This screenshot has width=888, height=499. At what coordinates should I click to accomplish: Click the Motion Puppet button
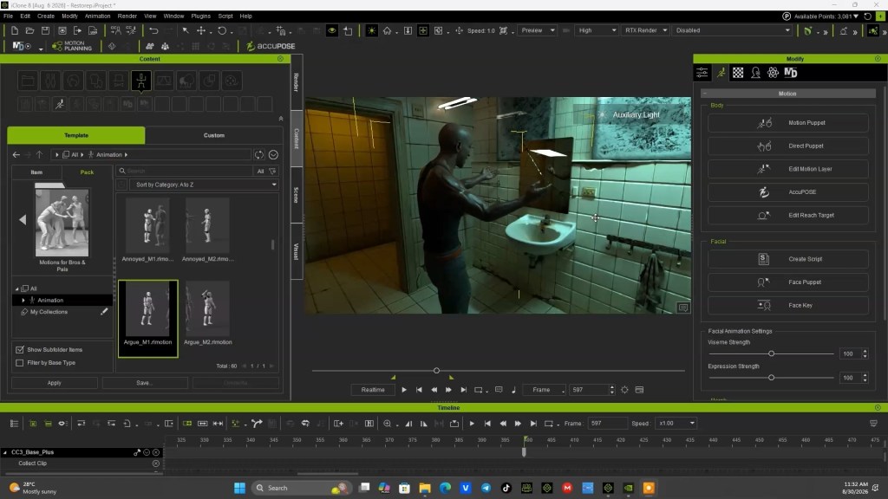(787, 123)
